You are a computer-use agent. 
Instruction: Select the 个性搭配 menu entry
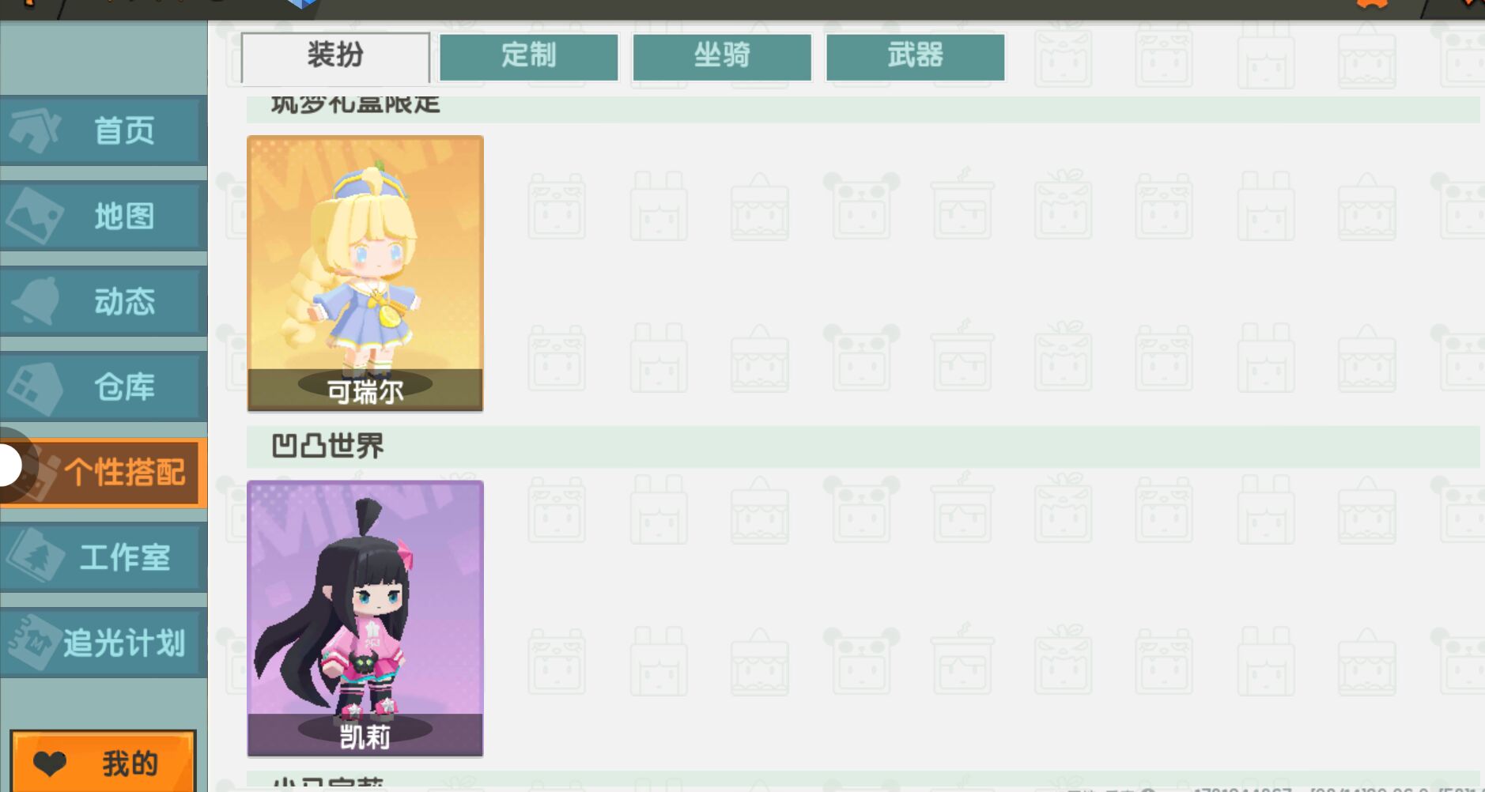pos(104,472)
